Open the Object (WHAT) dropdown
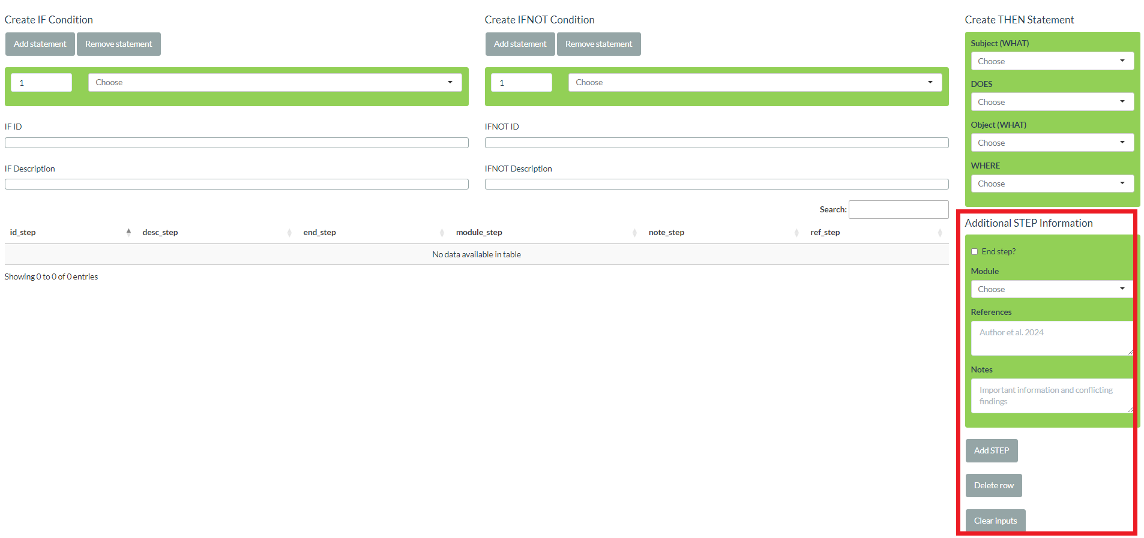This screenshot has width=1144, height=538. (x=1052, y=143)
